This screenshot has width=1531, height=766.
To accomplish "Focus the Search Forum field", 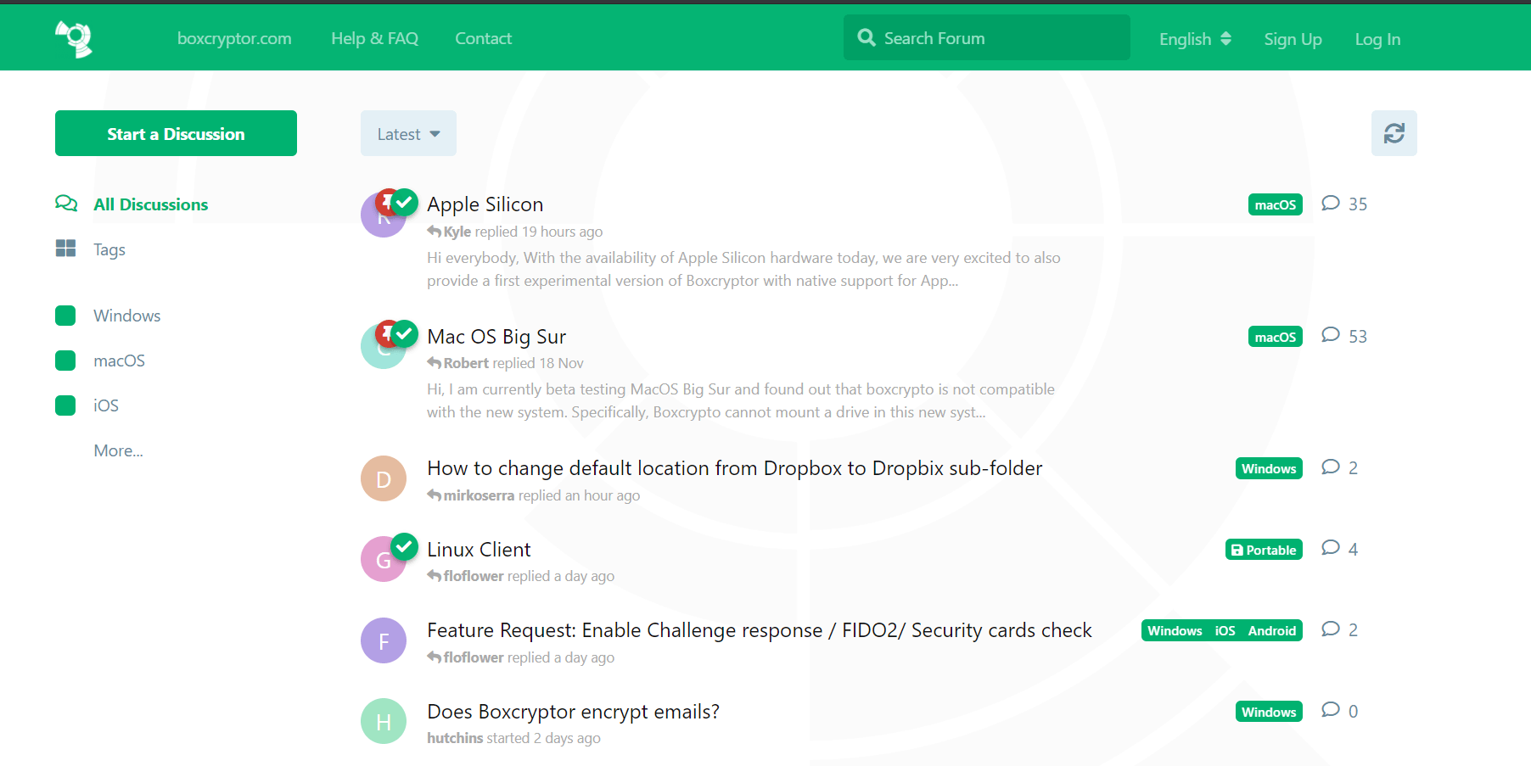I will [986, 37].
